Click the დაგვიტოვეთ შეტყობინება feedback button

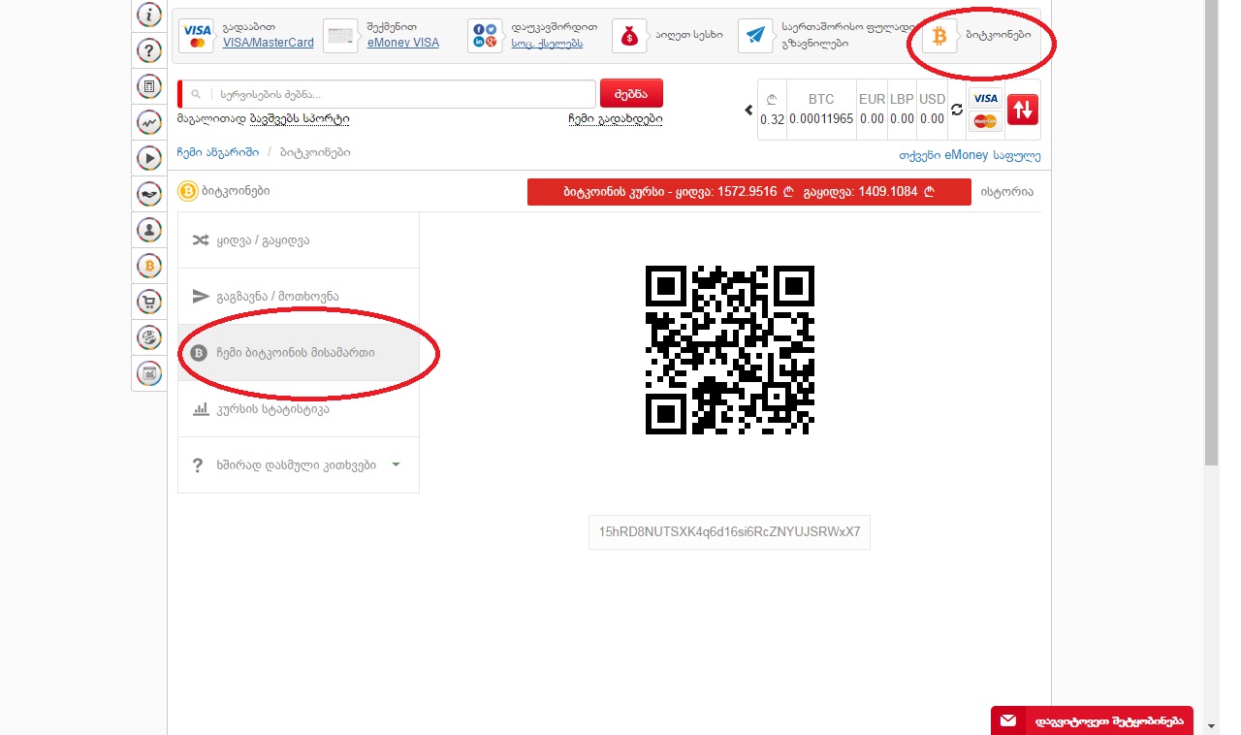click(x=1092, y=720)
